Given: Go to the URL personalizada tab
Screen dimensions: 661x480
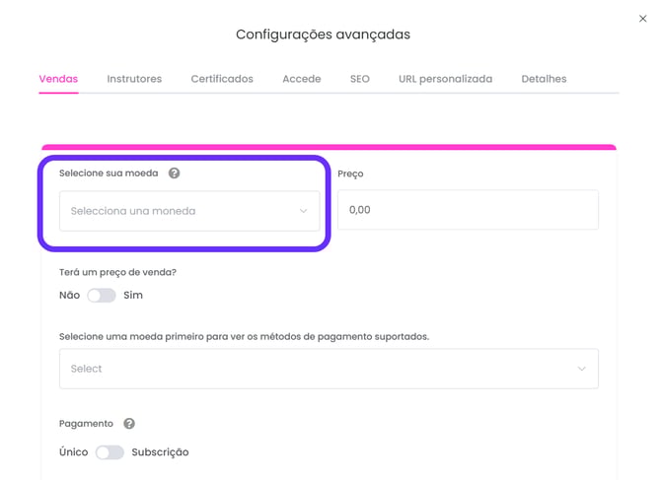Looking at the screenshot, I should coord(446,79).
